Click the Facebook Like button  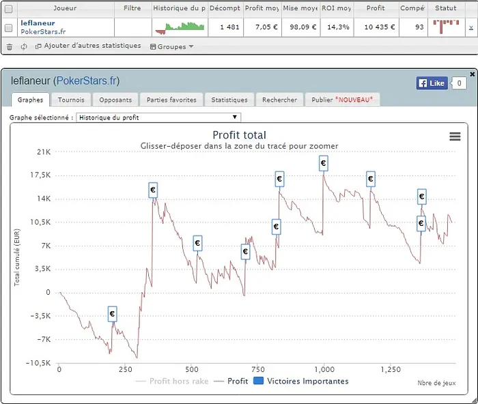(x=432, y=83)
